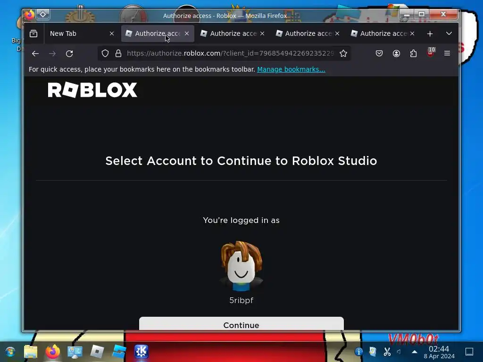
Task: Open the clipboard tray icon
Action: point(373,352)
